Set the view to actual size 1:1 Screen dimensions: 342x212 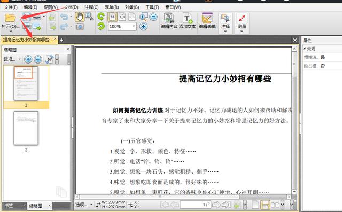(112, 17)
